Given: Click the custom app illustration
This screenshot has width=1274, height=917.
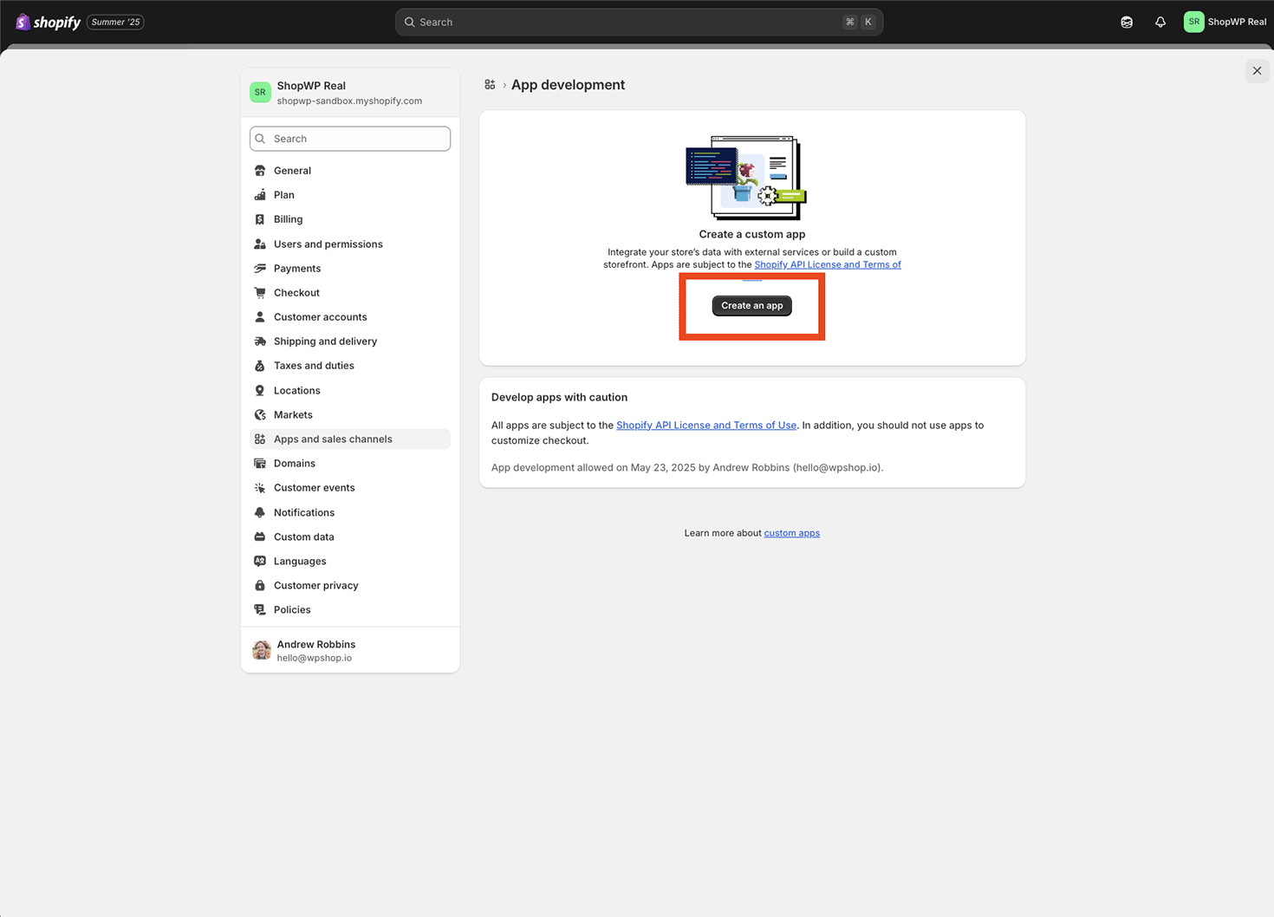Looking at the screenshot, I should (x=746, y=178).
